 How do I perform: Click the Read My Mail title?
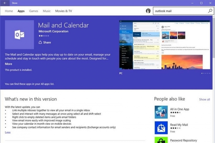[179, 125]
